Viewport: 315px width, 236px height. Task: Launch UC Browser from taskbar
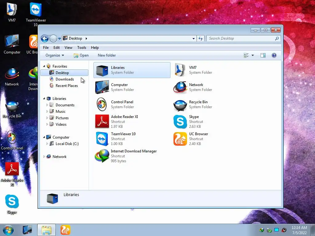[65, 230]
